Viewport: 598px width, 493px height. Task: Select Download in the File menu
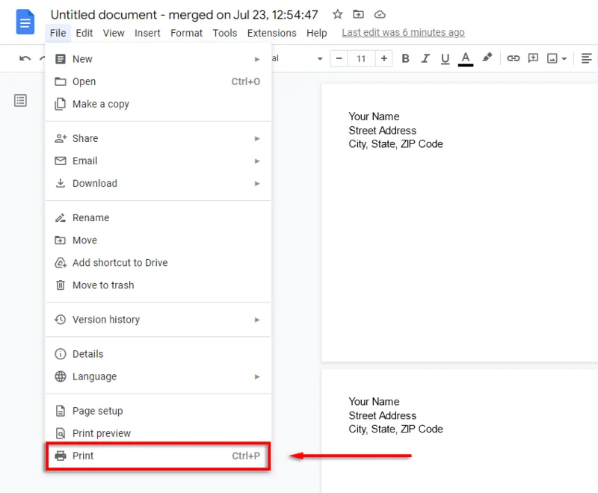click(x=158, y=183)
